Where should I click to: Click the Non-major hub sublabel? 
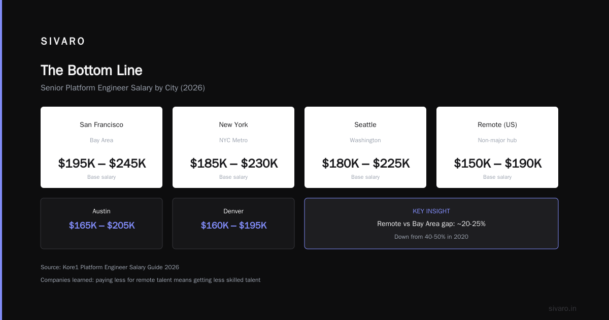[x=497, y=140]
